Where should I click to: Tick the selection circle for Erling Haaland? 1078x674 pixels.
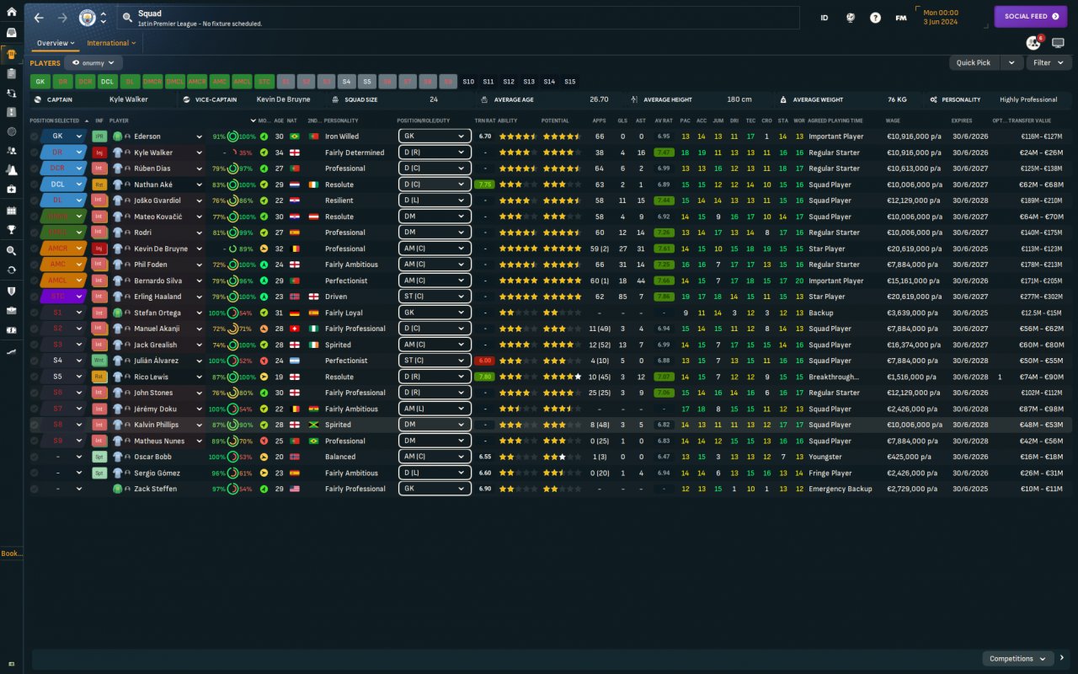[x=35, y=297]
